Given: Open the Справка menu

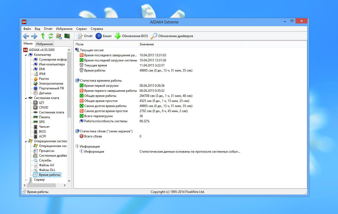Looking at the screenshot, I should point(97,29).
